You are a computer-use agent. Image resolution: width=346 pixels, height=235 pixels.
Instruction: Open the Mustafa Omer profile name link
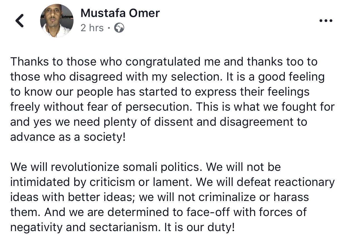[120, 13]
